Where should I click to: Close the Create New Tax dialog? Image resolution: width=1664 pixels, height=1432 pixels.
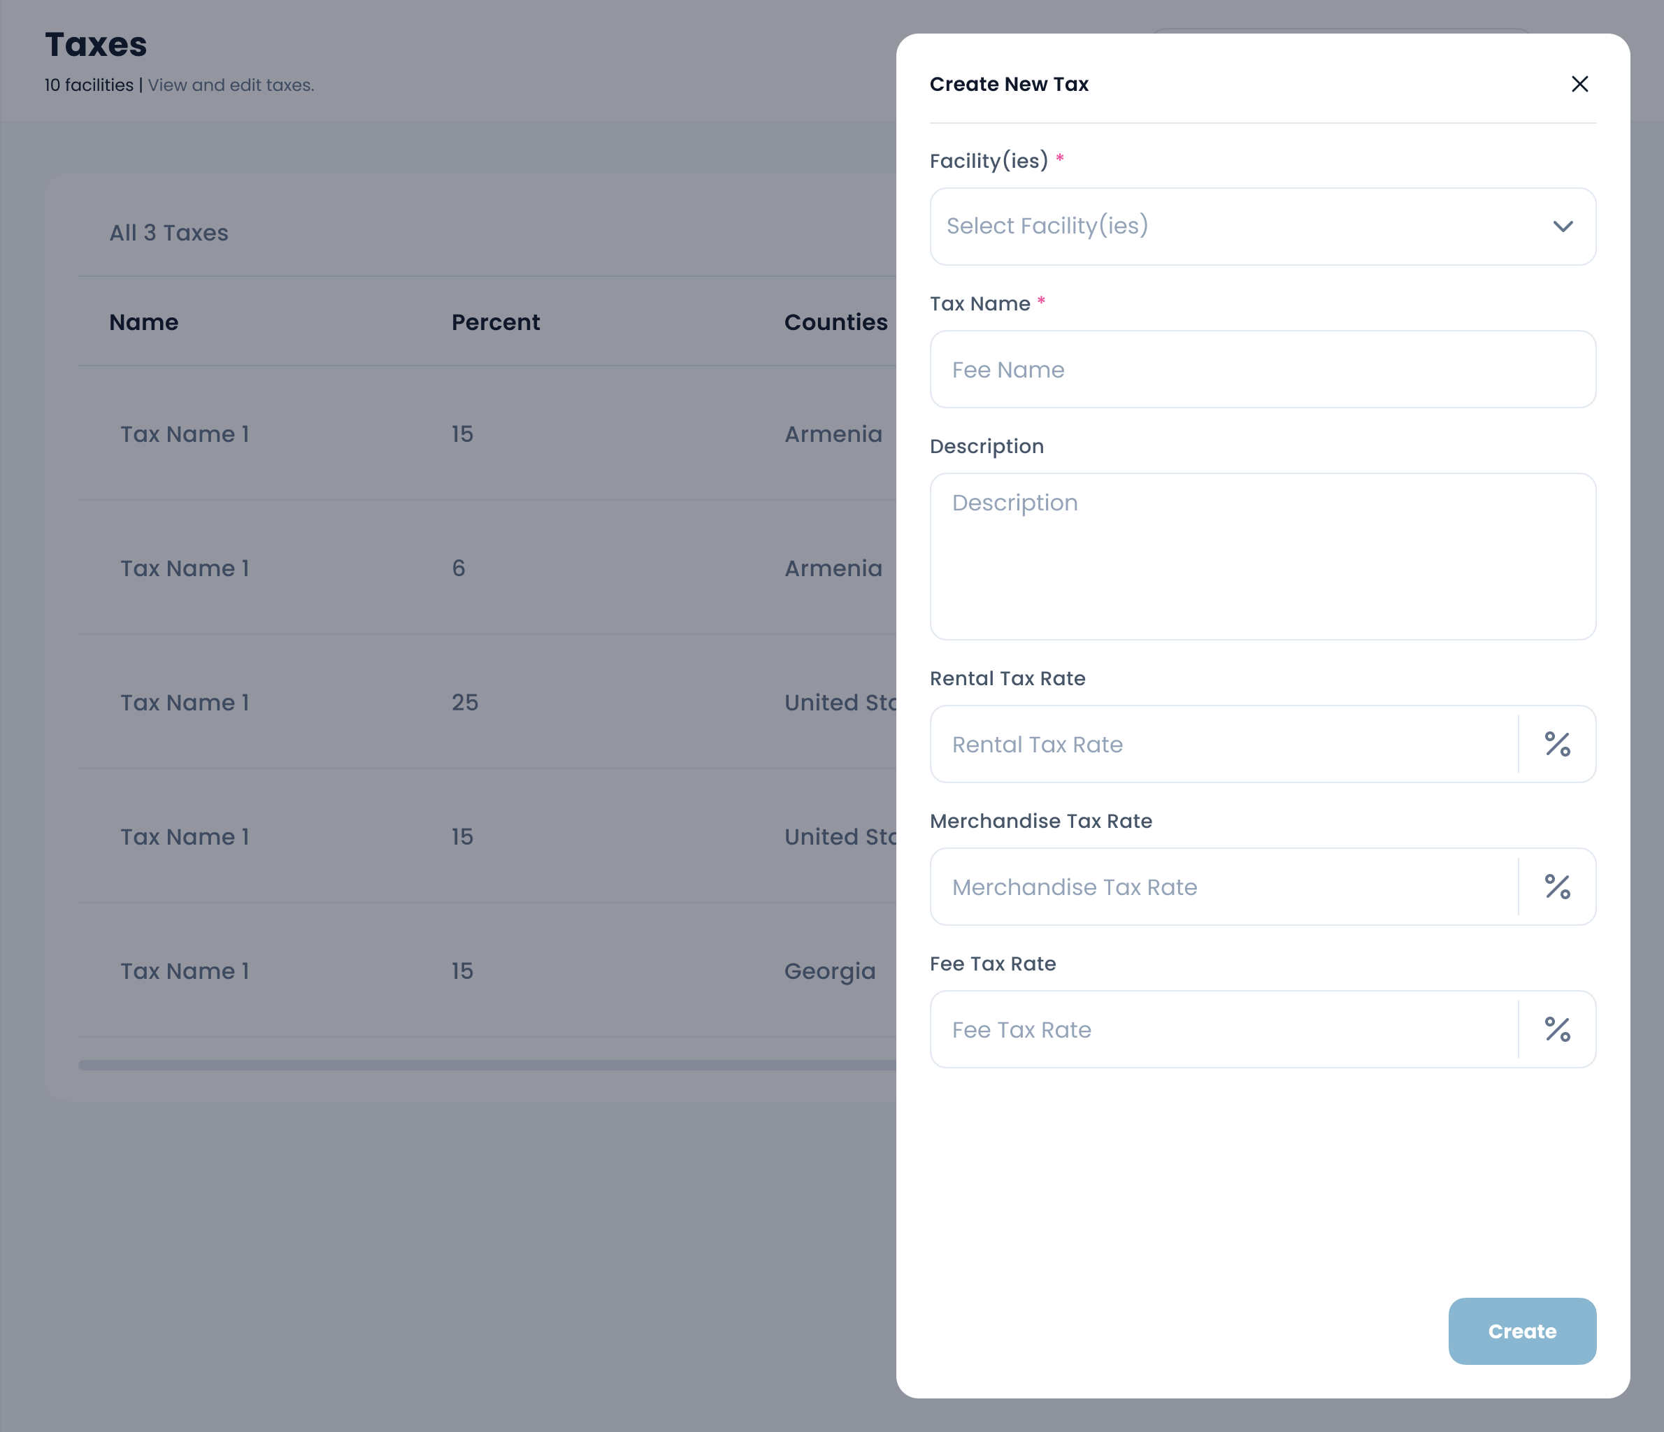tap(1579, 85)
